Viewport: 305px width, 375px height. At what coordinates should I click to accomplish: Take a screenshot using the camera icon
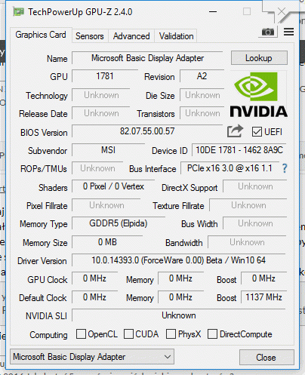[268, 32]
